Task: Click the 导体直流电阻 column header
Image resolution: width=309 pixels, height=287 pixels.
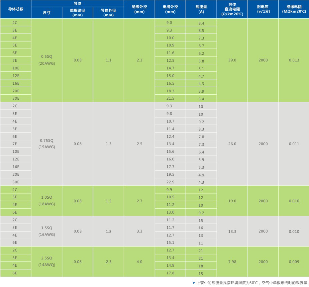Action: [232, 9]
